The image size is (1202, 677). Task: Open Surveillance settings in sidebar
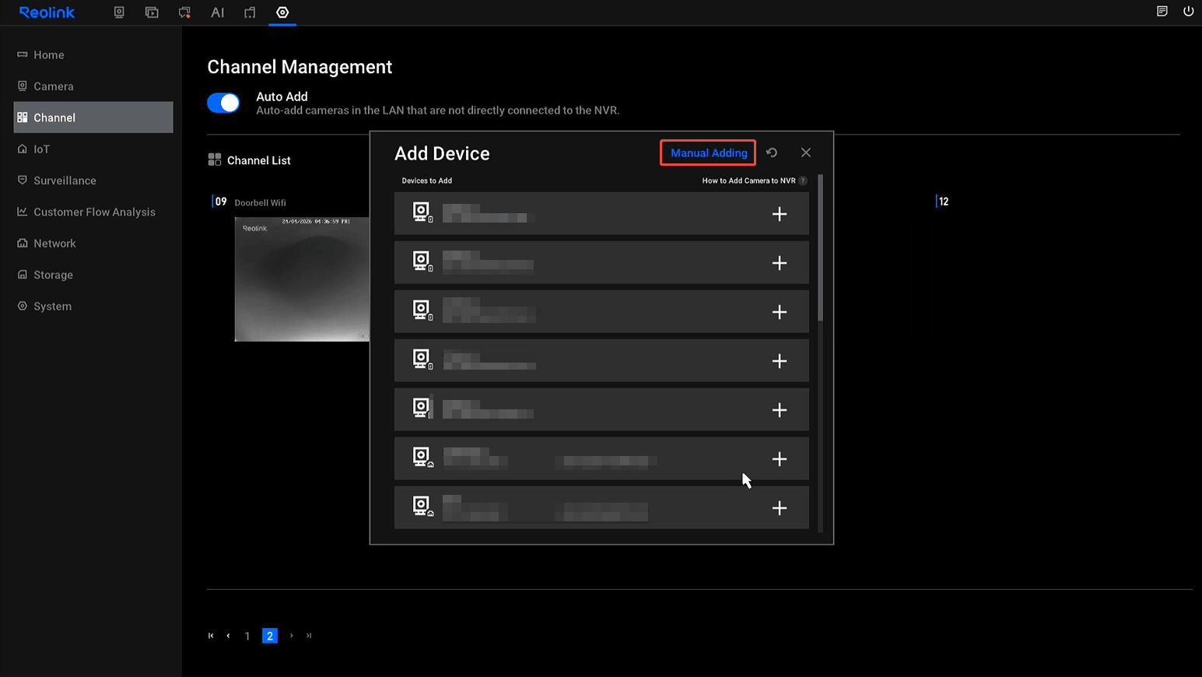pos(93,181)
